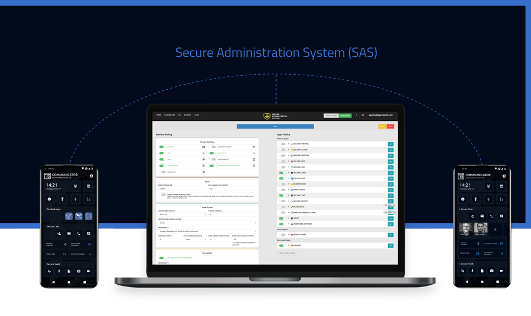Toggle the Bluetooth device setting switch

click(x=212, y=153)
